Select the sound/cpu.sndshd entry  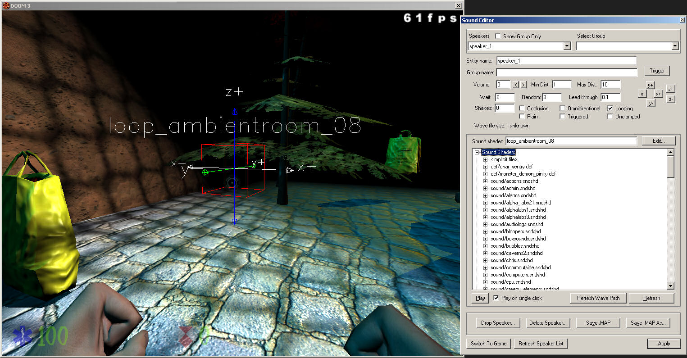tap(511, 282)
